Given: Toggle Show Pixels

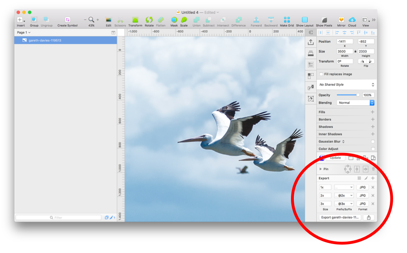Looking at the screenshot, I should tap(324, 20).
